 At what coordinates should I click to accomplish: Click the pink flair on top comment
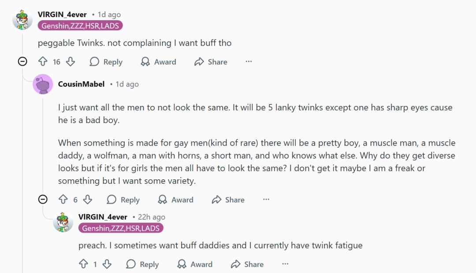click(x=80, y=26)
